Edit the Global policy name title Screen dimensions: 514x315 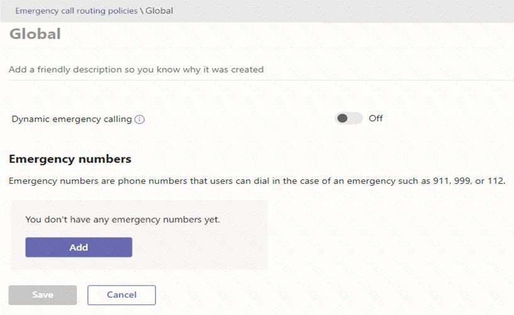click(35, 34)
